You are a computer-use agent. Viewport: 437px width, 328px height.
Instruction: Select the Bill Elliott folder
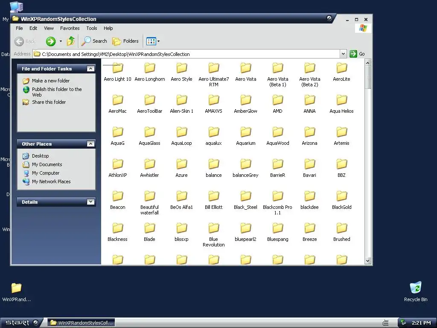click(x=214, y=200)
